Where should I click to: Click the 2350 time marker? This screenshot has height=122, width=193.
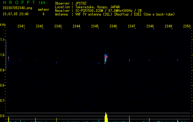tap(187, 27)
